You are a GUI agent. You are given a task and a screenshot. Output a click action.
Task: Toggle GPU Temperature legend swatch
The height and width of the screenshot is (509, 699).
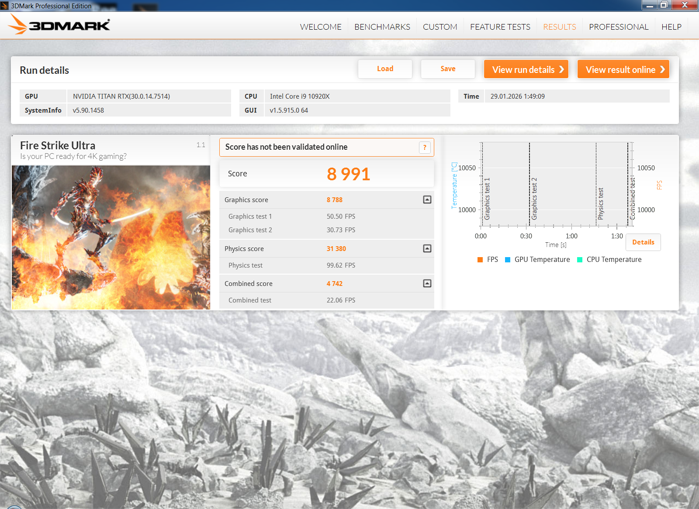coord(508,260)
